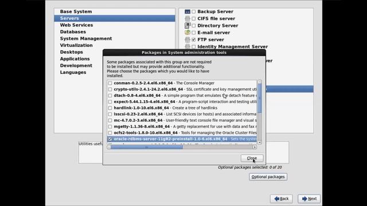This screenshot has height=206, width=367.
Task: Click the horizontal scrollbar thumb in dialog
Action: pos(147,147)
